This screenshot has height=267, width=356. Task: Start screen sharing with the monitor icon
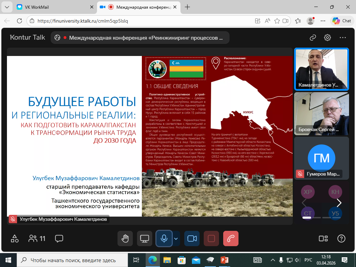(x=145, y=238)
